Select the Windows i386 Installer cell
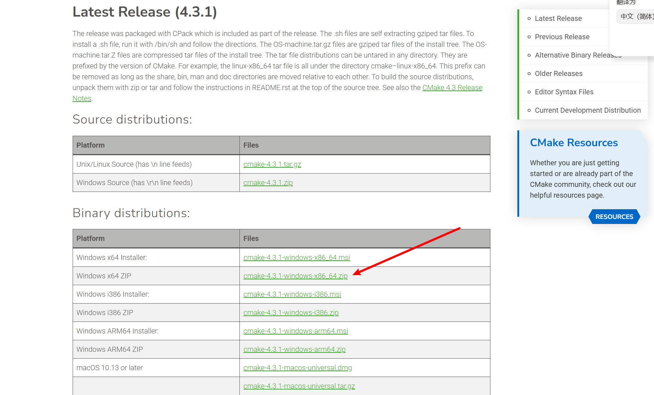654x395 pixels. (156, 294)
